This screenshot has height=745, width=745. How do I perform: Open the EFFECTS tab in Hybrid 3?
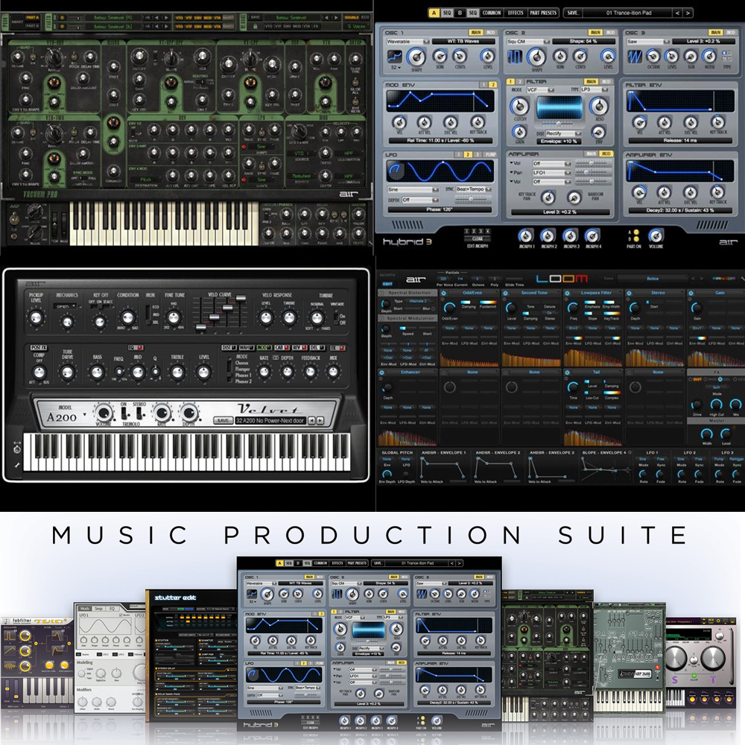516,13
